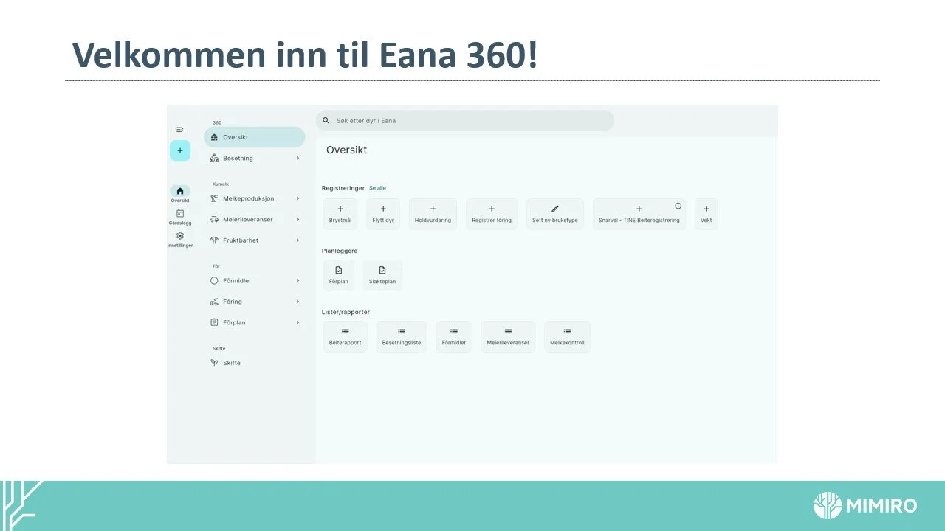Expand the Fôrplan submenu arrow

(x=298, y=322)
